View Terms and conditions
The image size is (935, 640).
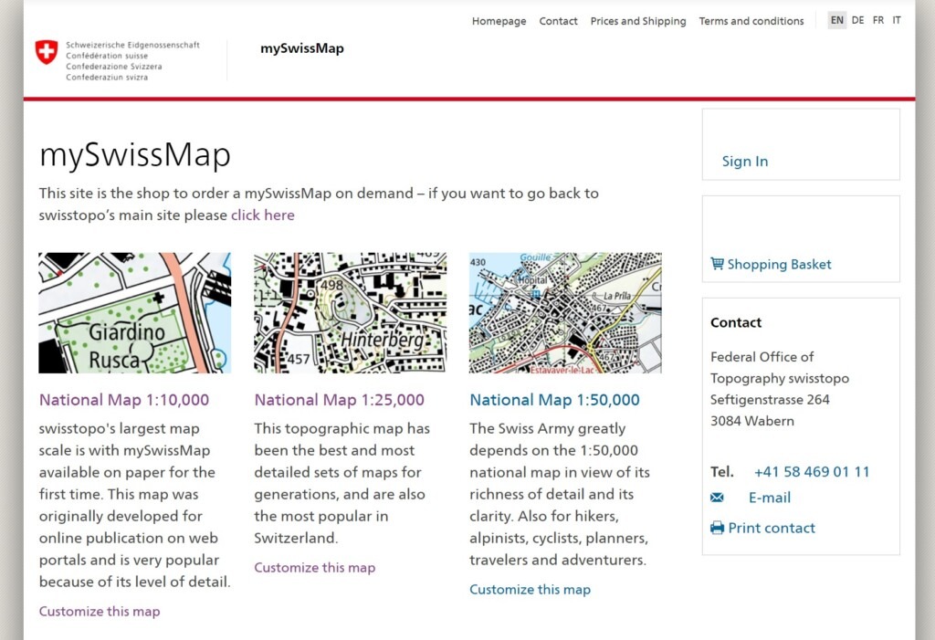[x=751, y=21]
